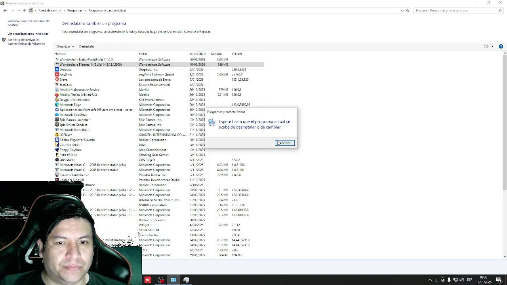Select the Microsoft Edge icon

(57, 105)
